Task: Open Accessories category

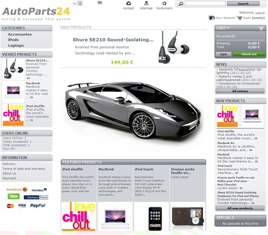Action: pyautogui.click(x=20, y=34)
